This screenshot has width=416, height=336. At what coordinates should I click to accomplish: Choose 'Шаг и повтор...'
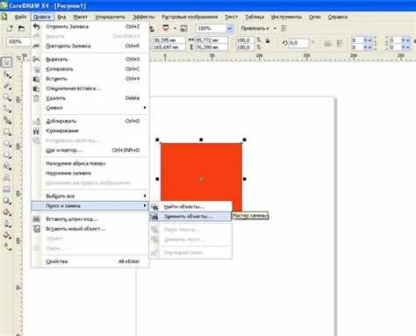tap(90, 150)
